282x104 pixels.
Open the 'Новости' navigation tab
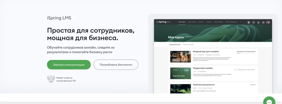pos(209,22)
